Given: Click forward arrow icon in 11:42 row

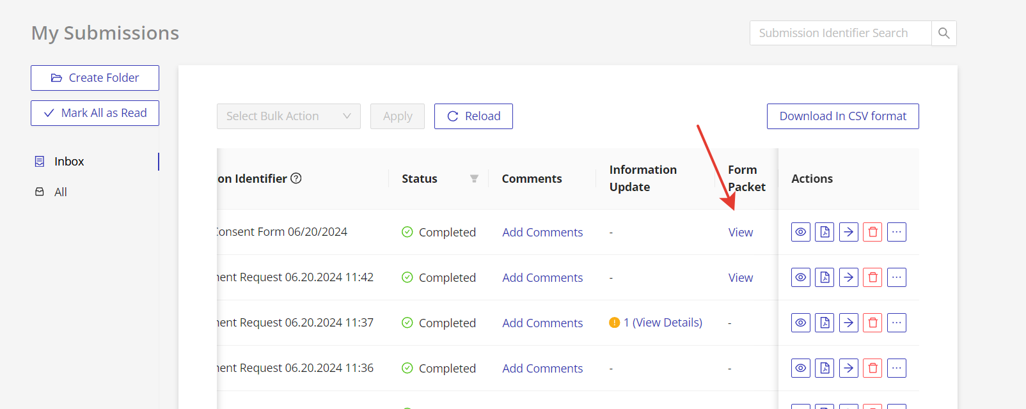Looking at the screenshot, I should click(848, 277).
